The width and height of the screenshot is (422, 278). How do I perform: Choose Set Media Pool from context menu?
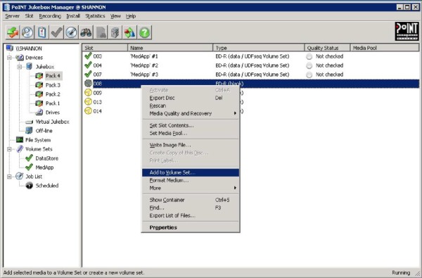[191, 133]
